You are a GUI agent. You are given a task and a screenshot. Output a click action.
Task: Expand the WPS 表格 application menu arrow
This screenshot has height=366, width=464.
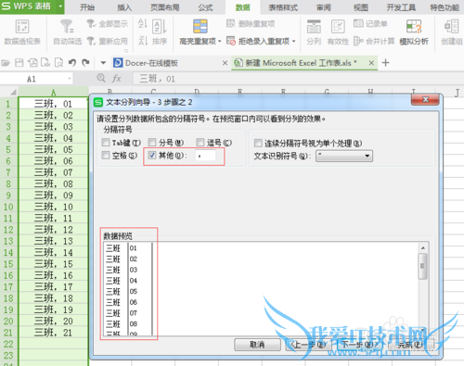[x=60, y=6]
